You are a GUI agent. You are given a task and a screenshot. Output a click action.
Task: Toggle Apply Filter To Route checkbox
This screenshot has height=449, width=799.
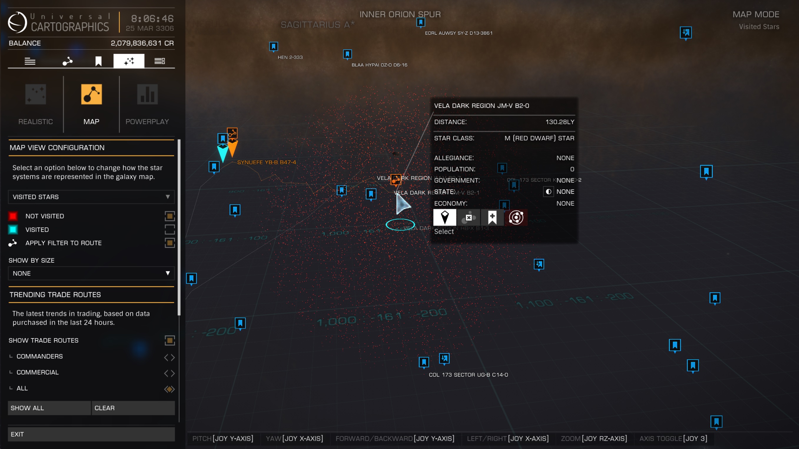[170, 243]
